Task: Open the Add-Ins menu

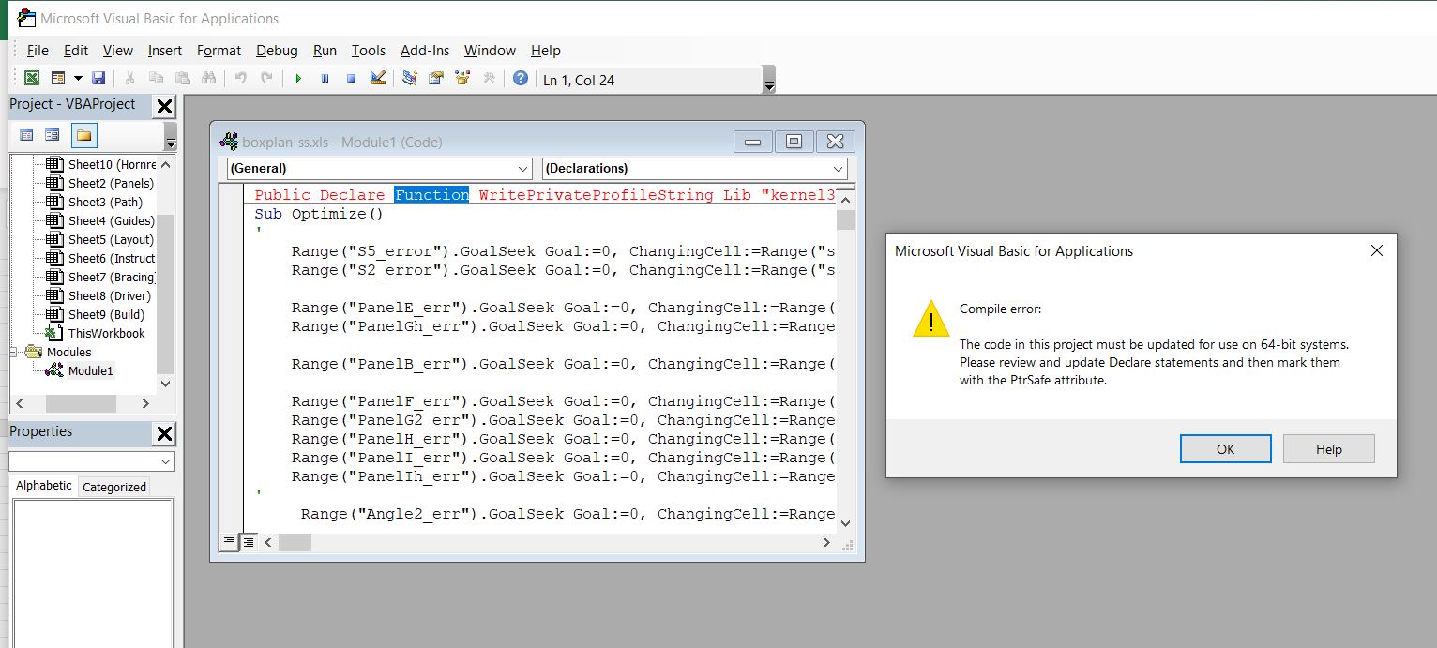Action: [x=425, y=51]
